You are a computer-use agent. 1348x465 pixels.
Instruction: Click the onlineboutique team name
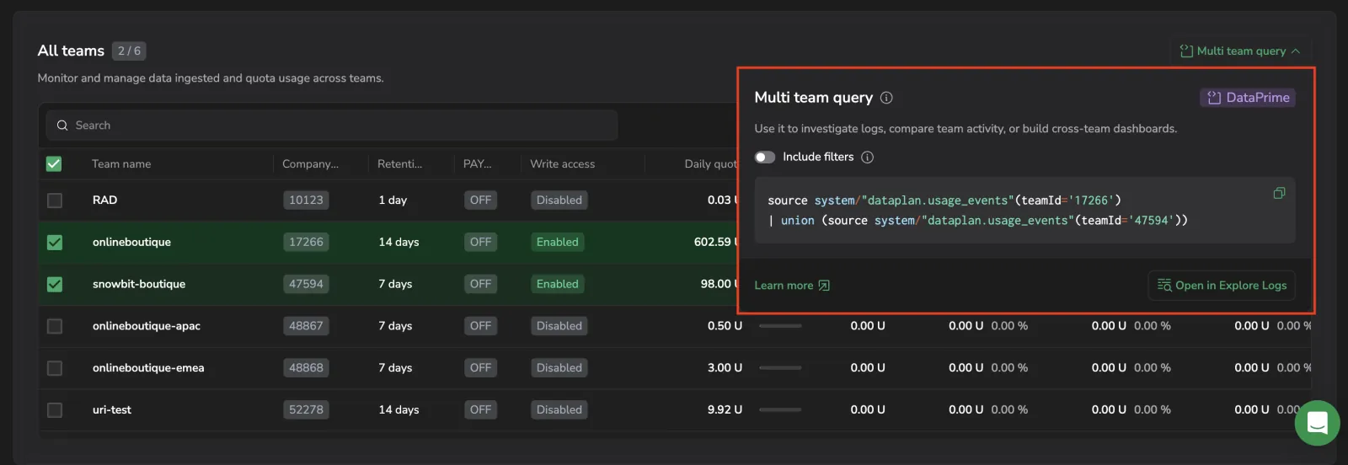(131, 243)
